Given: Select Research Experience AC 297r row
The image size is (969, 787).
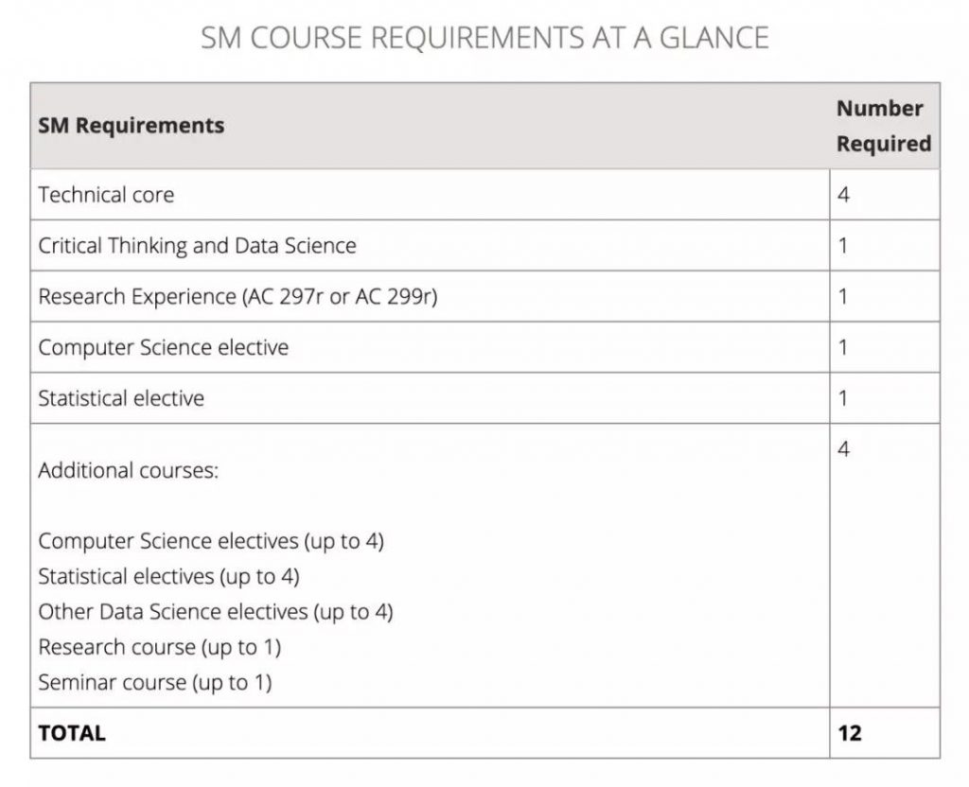Looking at the screenshot, I should pyautogui.click(x=430, y=296).
